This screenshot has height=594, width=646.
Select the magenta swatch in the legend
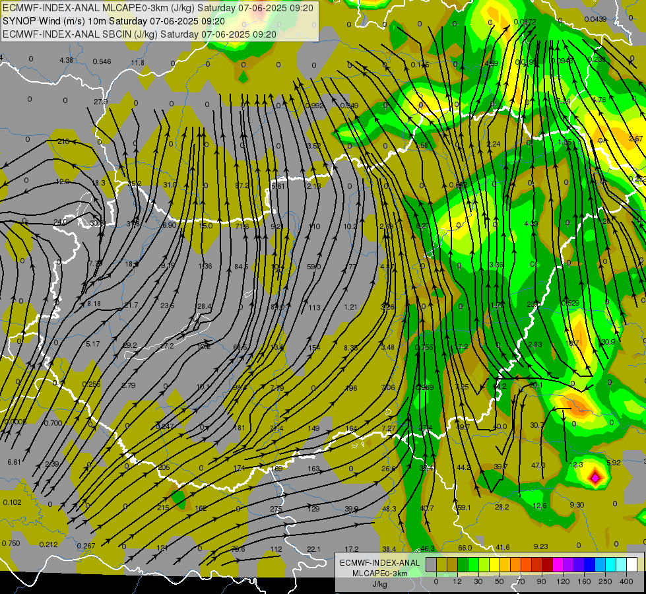pyautogui.click(x=558, y=565)
